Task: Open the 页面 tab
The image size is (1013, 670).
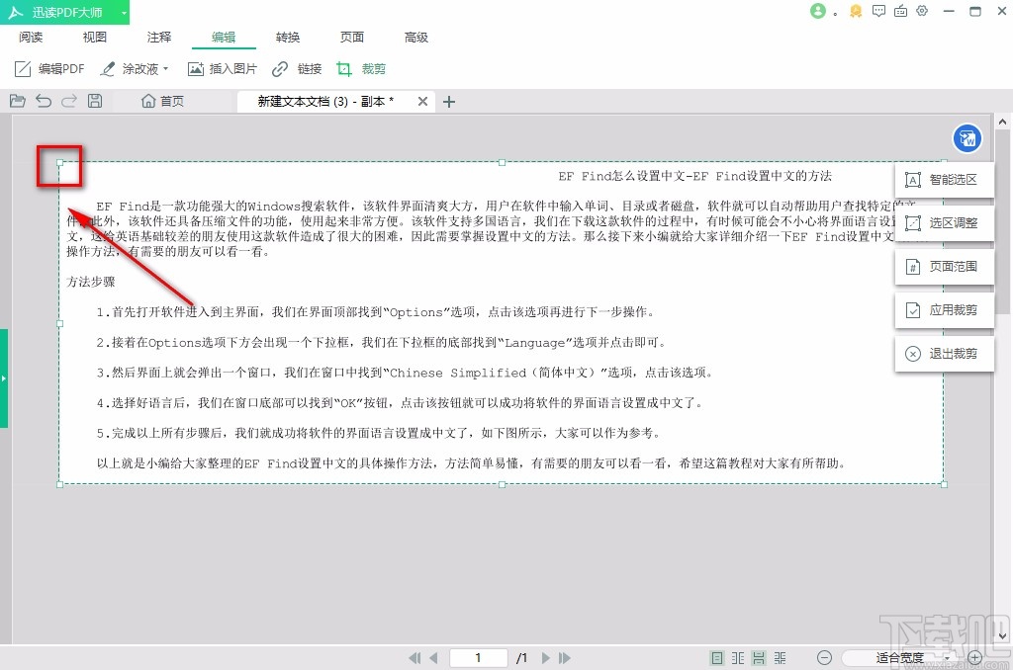Action: click(352, 38)
